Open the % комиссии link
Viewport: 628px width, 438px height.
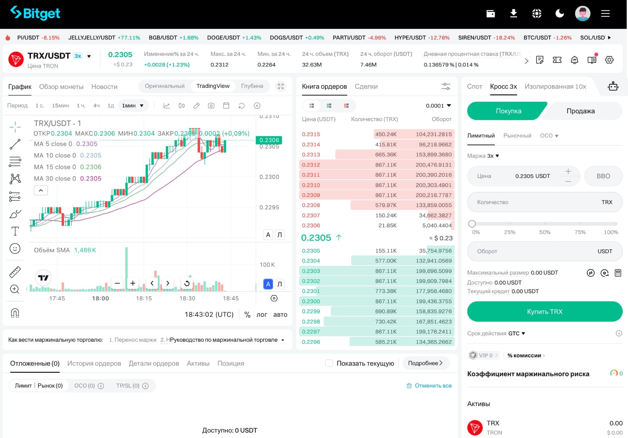coord(526,355)
